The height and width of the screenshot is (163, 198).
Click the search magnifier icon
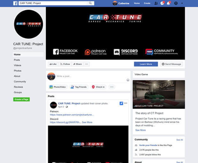click(x=91, y=3)
